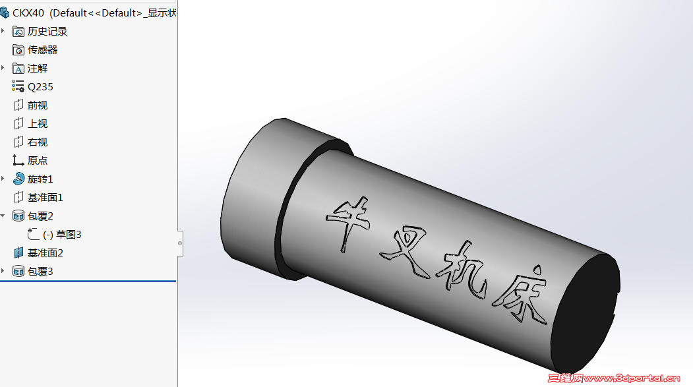The image size is (693, 387).
Task: Click the 旋转1 revolve feature icon
Action: 18,179
